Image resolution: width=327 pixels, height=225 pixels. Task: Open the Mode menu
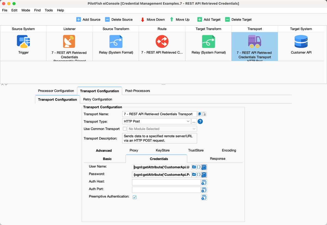click(26, 10)
